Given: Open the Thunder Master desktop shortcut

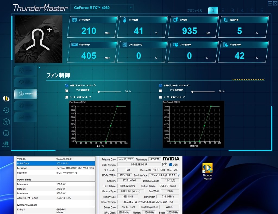Looking at the screenshot, I should click(208, 171).
